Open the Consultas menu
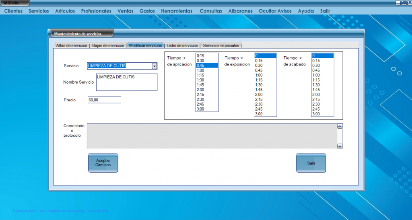Viewport: 412px width, 220px height. pyautogui.click(x=211, y=11)
